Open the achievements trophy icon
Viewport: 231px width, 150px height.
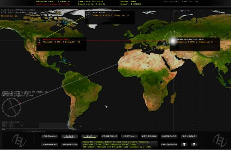click(x=184, y=144)
